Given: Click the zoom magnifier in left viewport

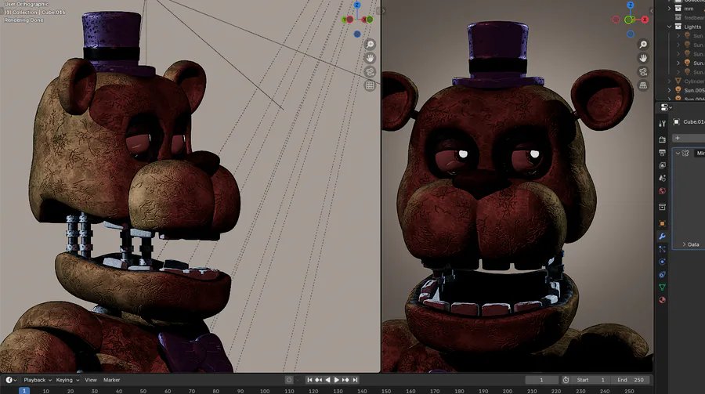Looking at the screenshot, I should click(x=370, y=44).
